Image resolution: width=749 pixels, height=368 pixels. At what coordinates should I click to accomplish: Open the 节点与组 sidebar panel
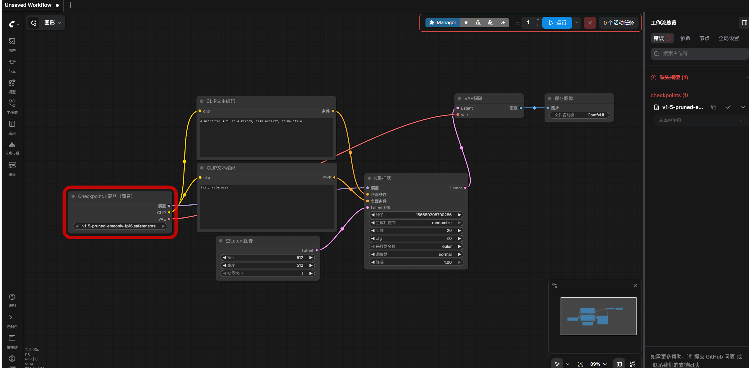[x=12, y=148]
